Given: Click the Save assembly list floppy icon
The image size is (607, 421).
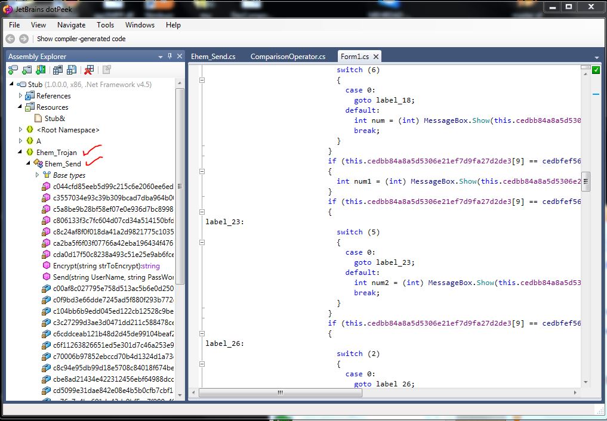Looking at the screenshot, I should (x=72, y=70).
